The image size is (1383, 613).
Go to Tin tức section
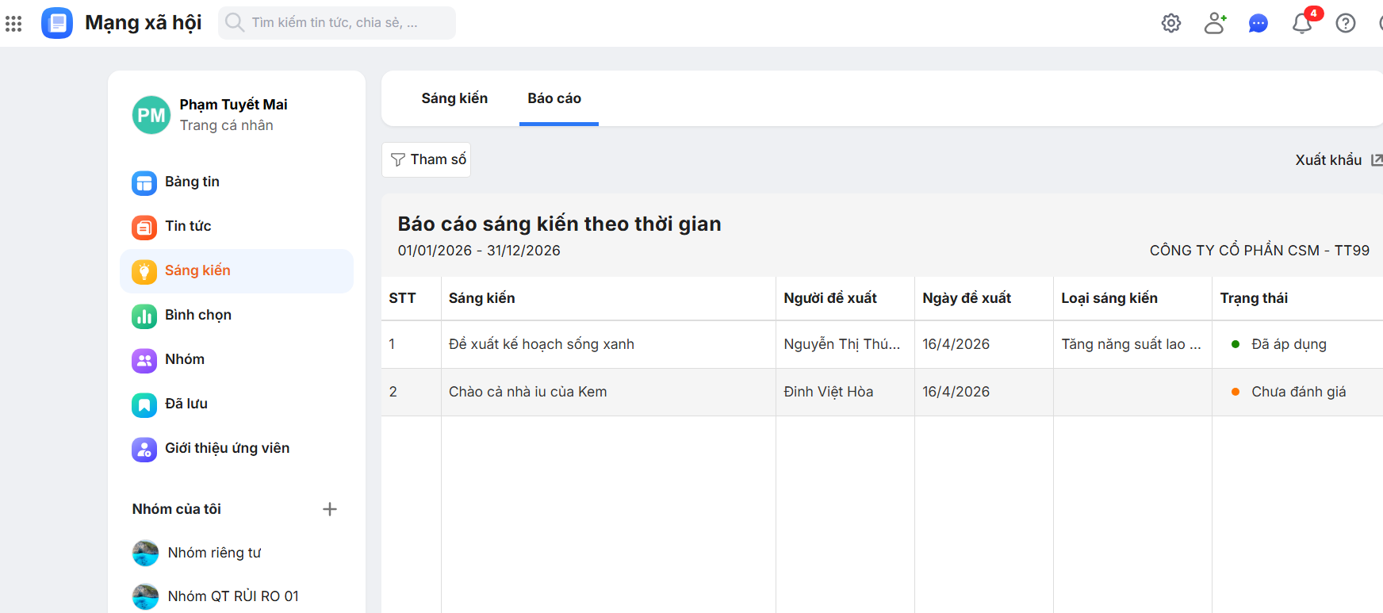(x=188, y=227)
